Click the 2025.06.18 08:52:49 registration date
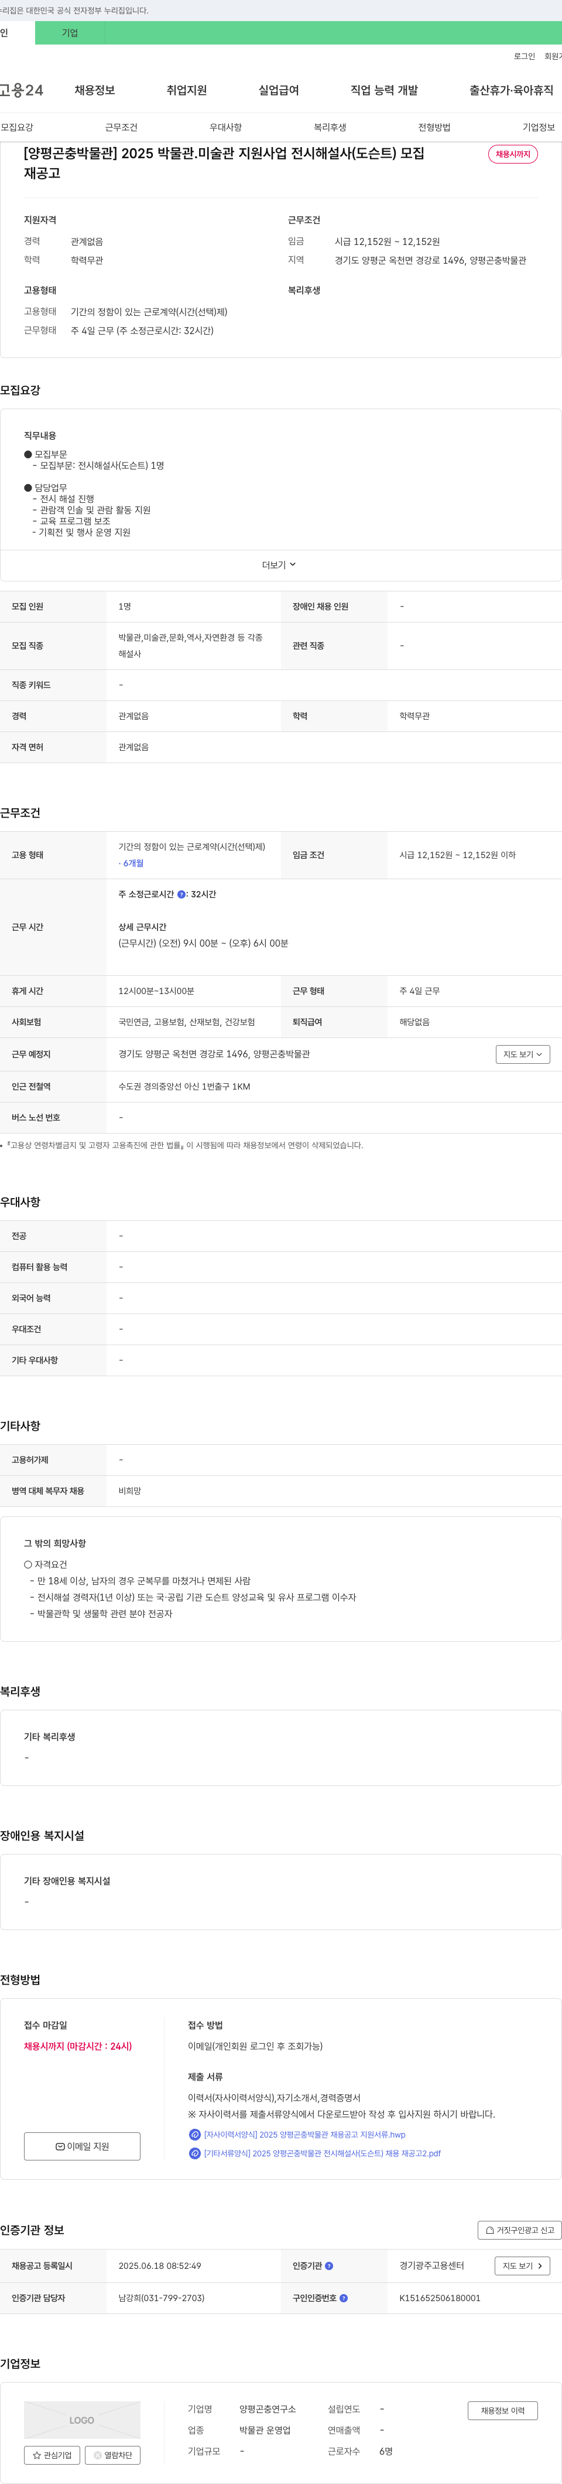The height and width of the screenshot is (2484, 562). (x=160, y=2266)
